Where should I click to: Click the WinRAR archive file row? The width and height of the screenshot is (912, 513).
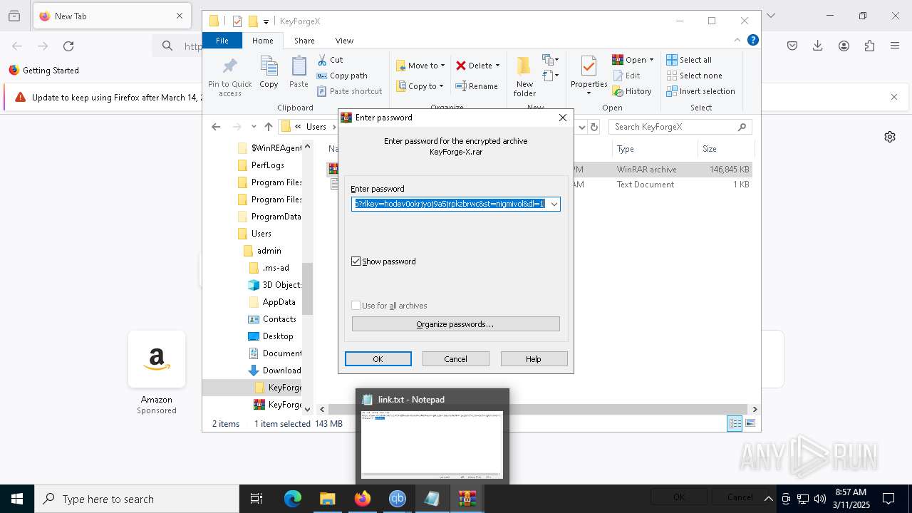(x=539, y=170)
